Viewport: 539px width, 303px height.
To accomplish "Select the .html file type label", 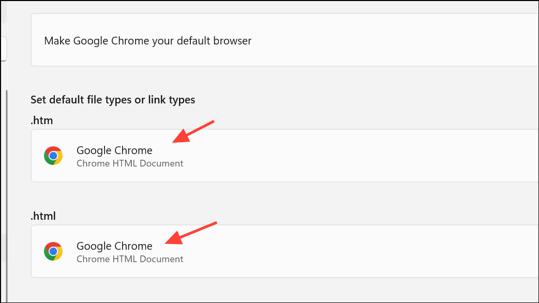I will pyautogui.click(x=43, y=216).
